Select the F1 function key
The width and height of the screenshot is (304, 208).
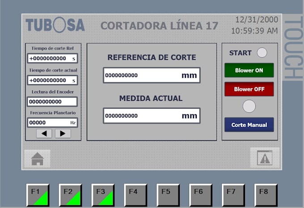pos(38,195)
